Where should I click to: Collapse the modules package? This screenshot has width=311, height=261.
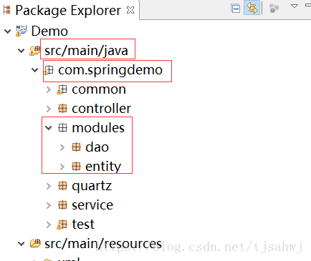coord(49,128)
